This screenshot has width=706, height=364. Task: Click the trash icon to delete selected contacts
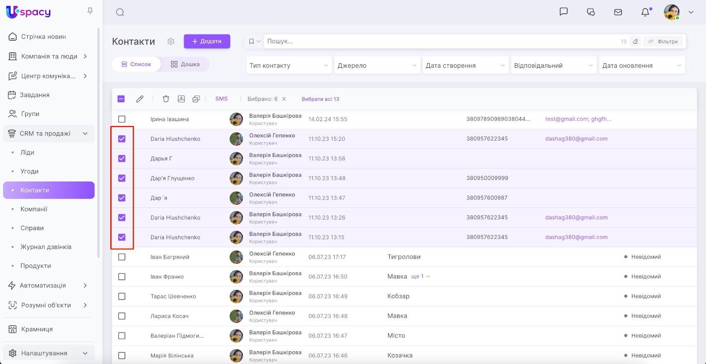click(166, 99)
